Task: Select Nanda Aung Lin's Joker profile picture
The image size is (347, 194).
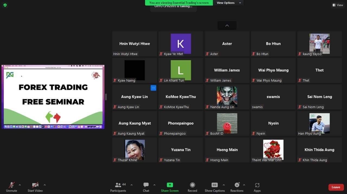Action: point(227,96)
